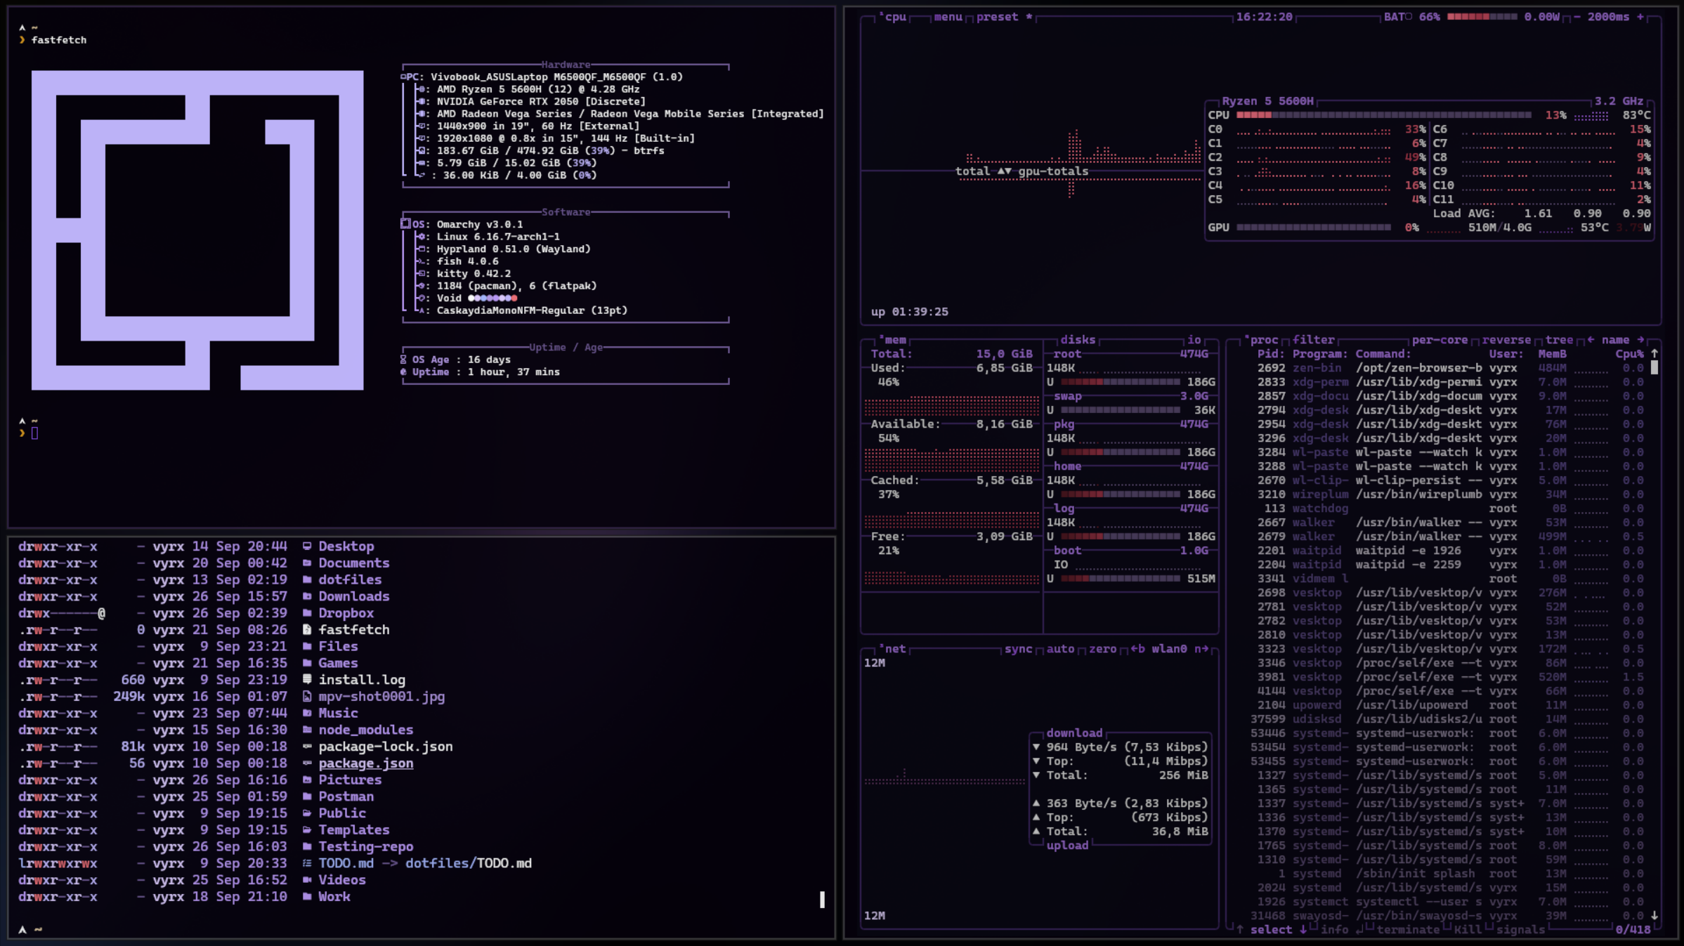Viewport: 1684px width, 946px height.
Task: Enable per-core view in the proc panel
Action: point(1440,339)
